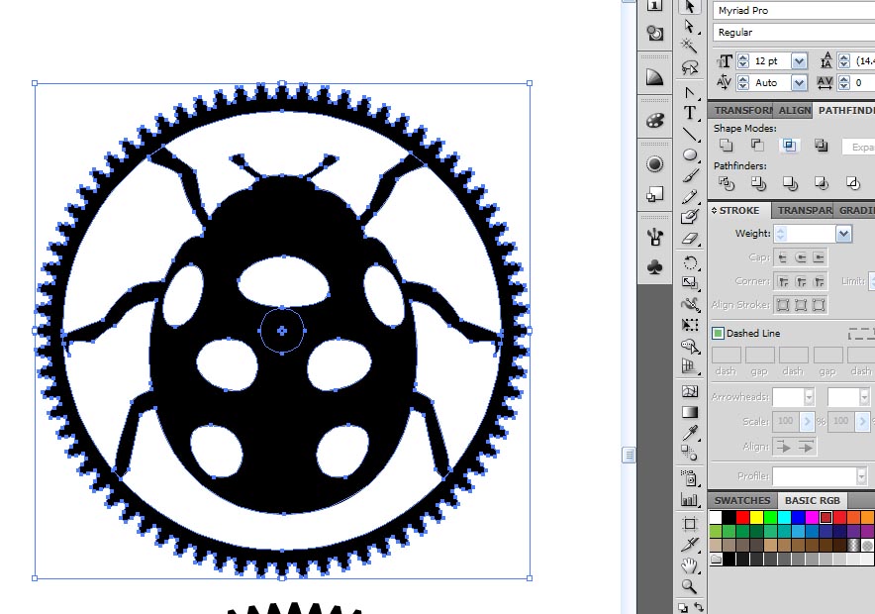
Task: Select the Shape Builder tool
Action: pos(690,346)
